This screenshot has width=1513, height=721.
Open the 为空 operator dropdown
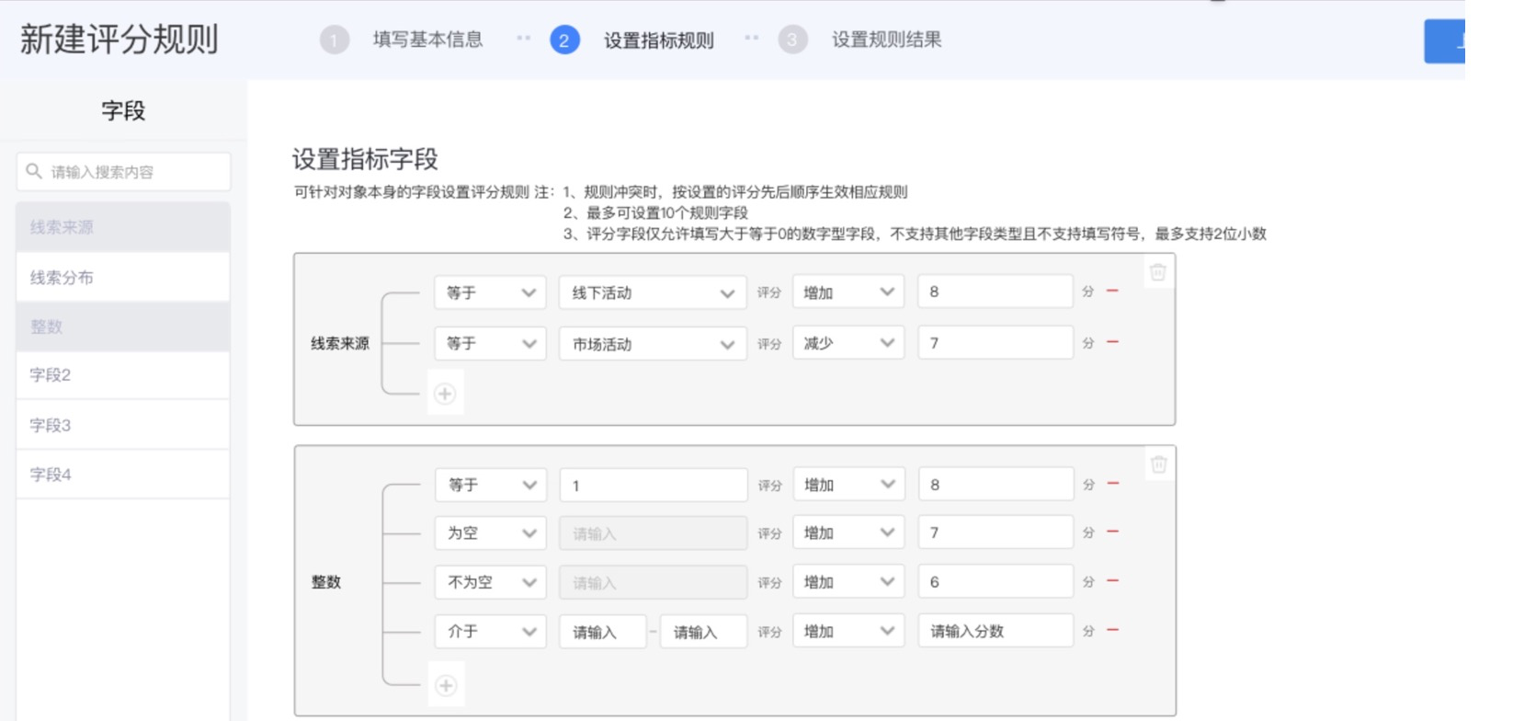(490, 533)
